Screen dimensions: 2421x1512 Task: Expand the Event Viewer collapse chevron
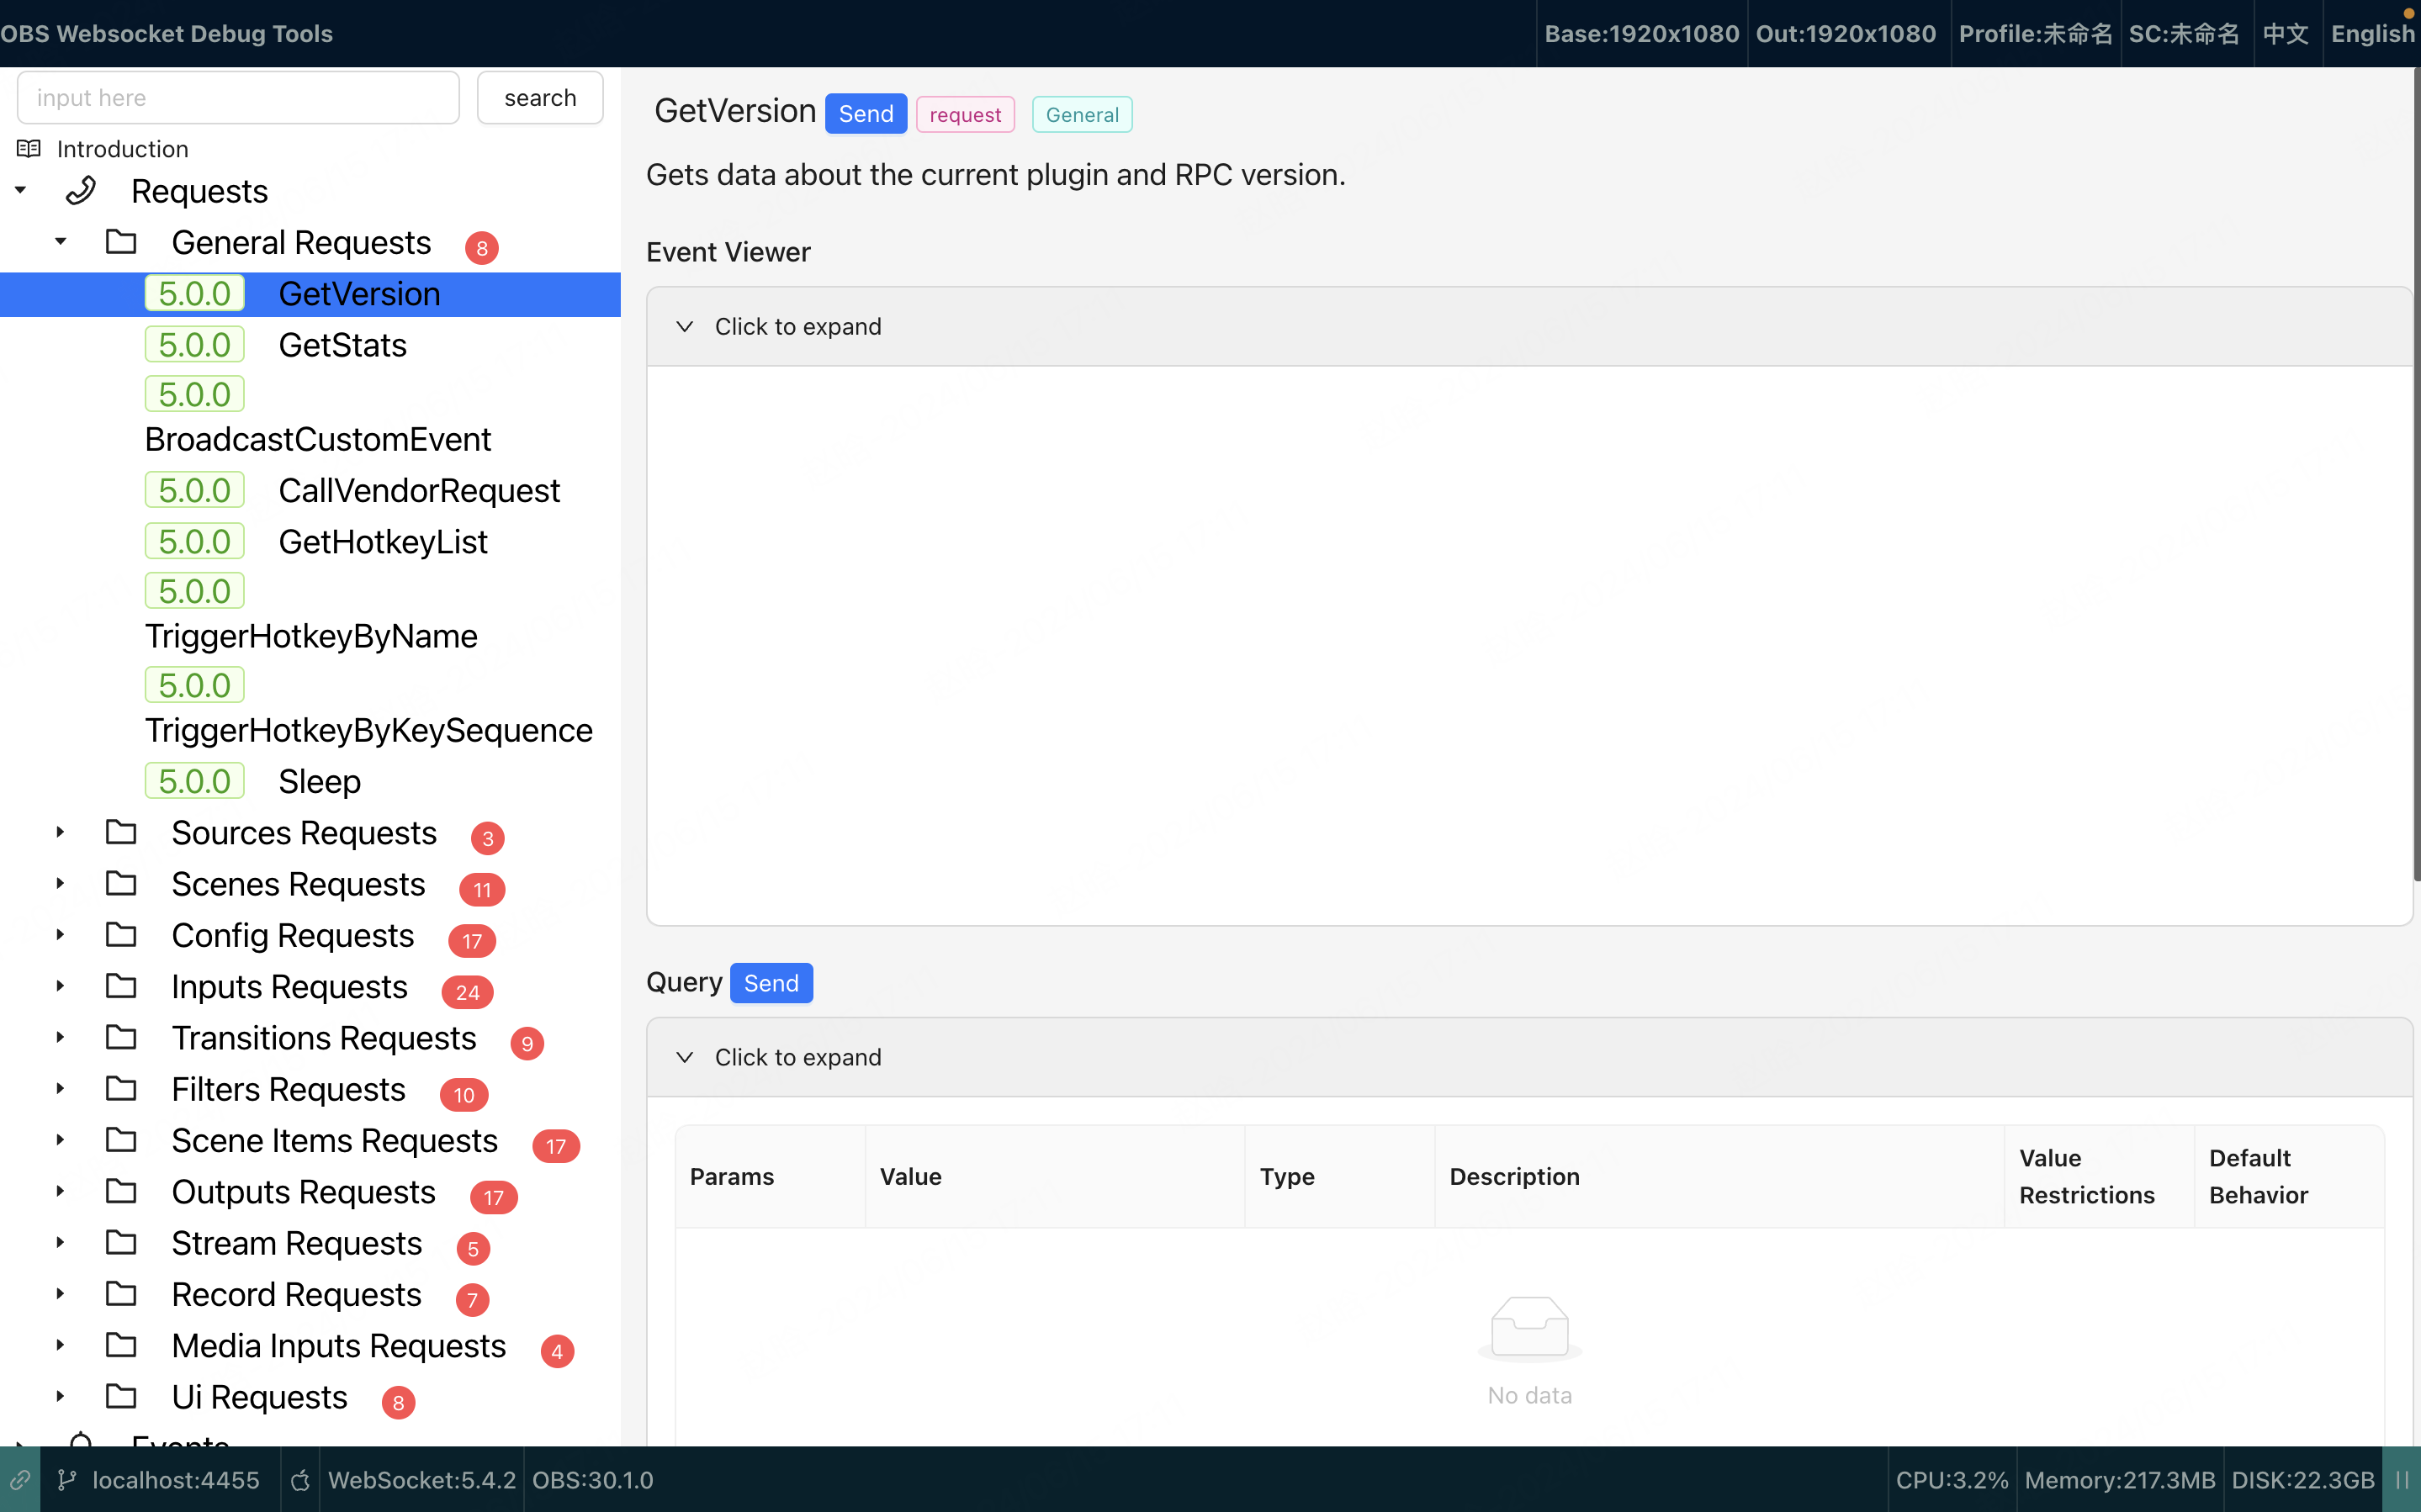coord(685,327)
